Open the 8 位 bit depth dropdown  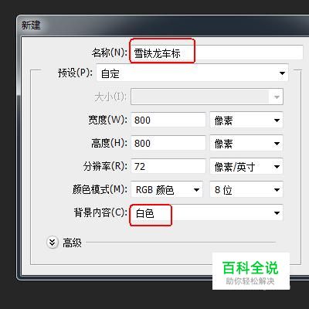pos(246,190)
